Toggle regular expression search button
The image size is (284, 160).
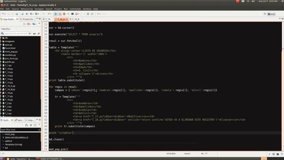click(39, 34)
